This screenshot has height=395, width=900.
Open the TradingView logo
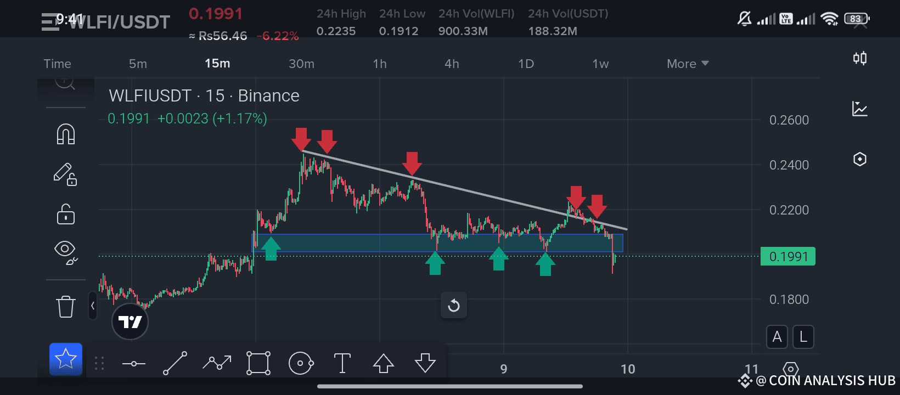click(130, 321)
